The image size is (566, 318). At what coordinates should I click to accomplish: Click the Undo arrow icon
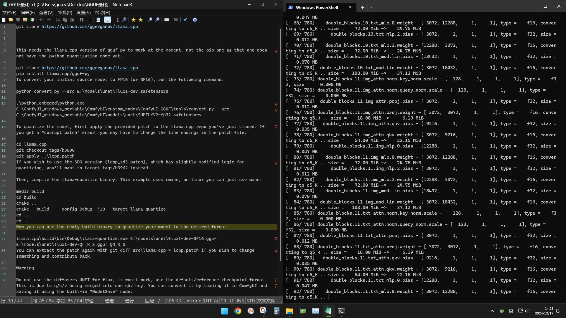(x=42, y=20)
